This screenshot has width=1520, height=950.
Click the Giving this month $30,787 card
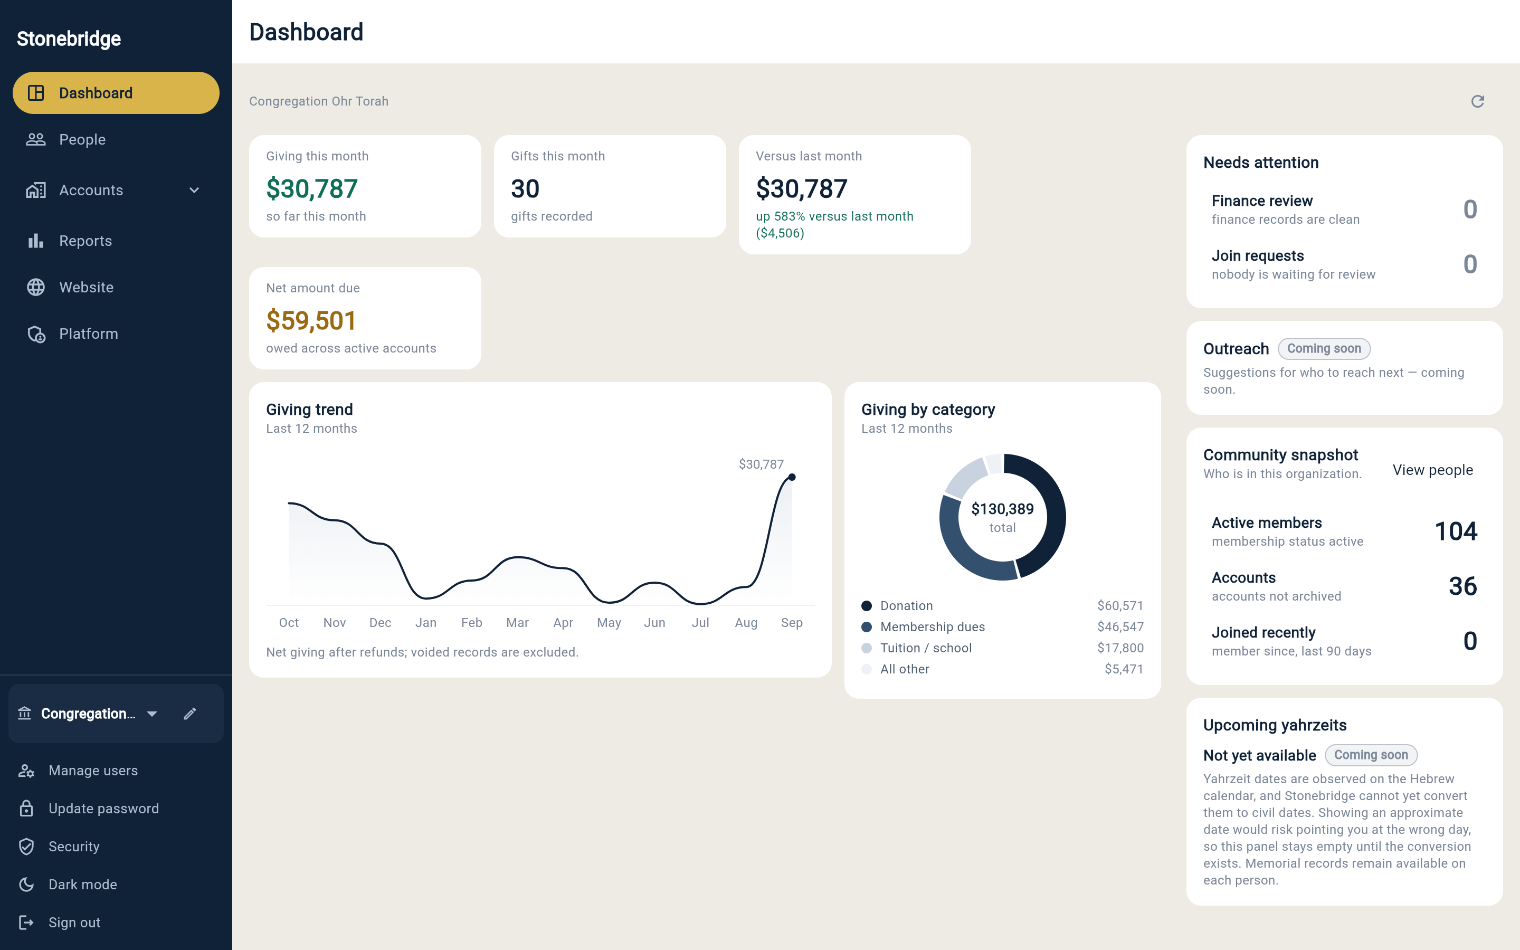365,186
